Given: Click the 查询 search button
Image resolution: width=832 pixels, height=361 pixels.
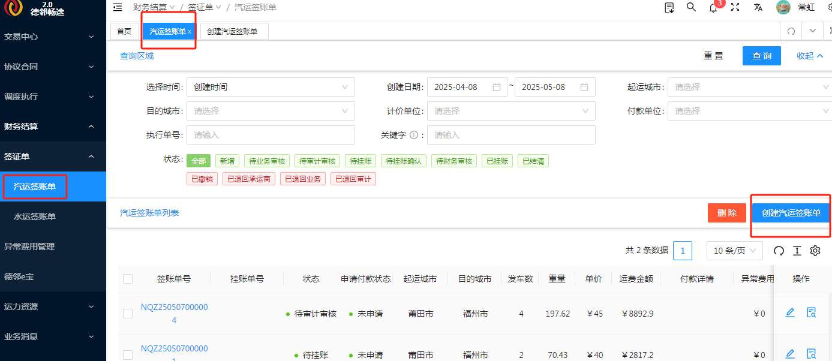Looking at the screenshot, I should tap(762, 56).
